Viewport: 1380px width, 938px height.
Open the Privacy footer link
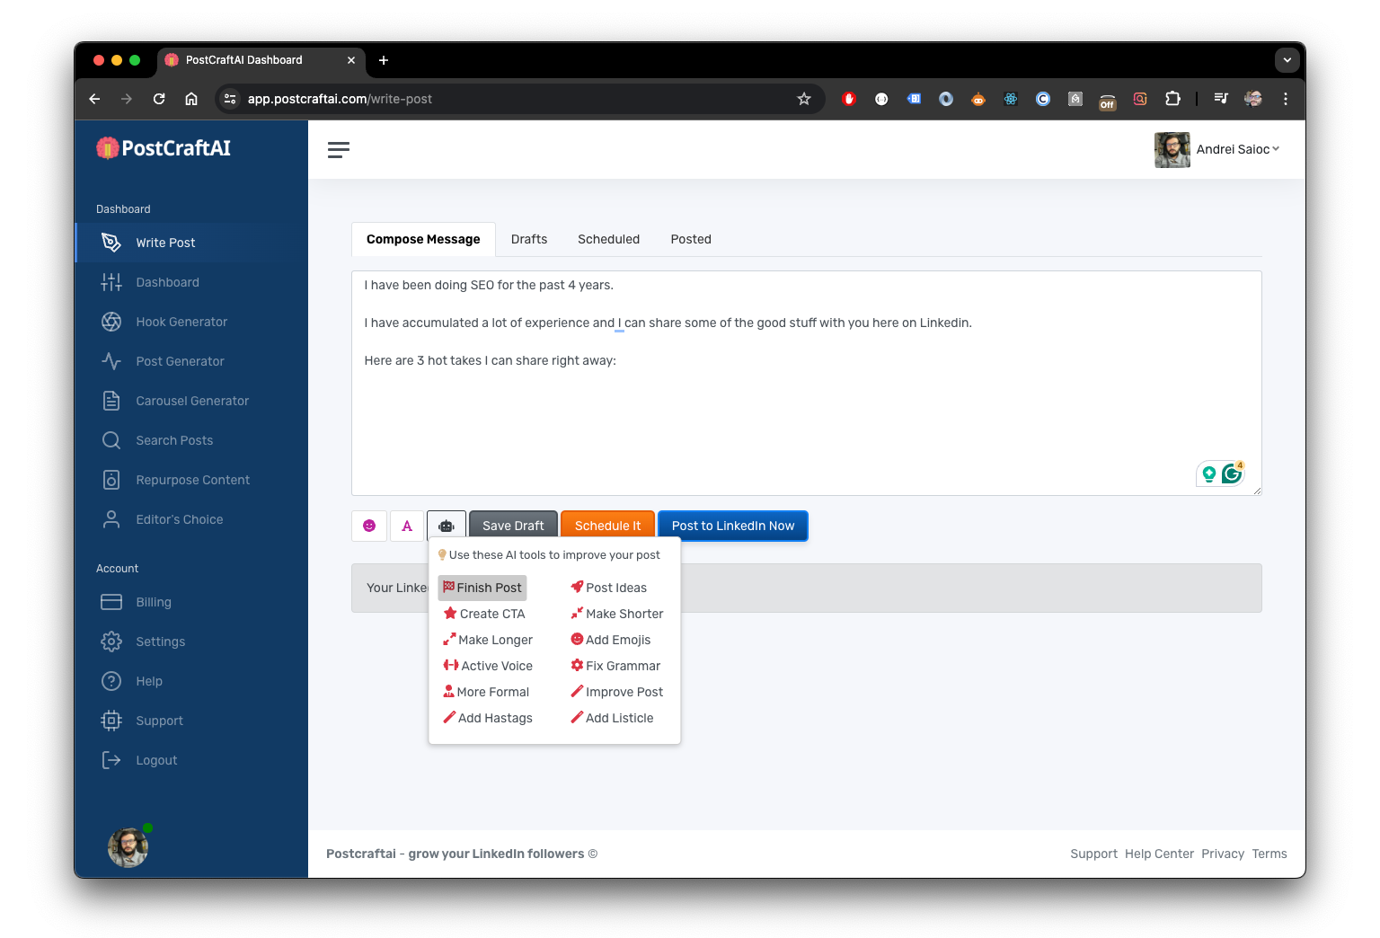click(x=1223, y=854)
